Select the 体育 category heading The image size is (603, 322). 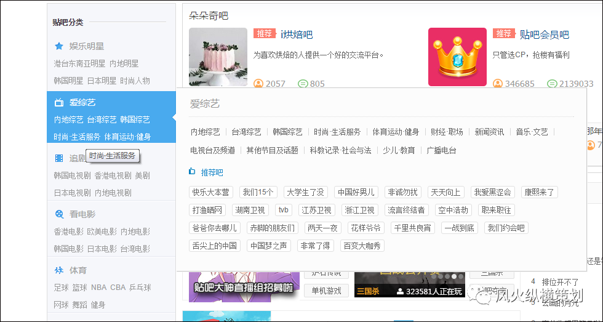click(78, 270)
